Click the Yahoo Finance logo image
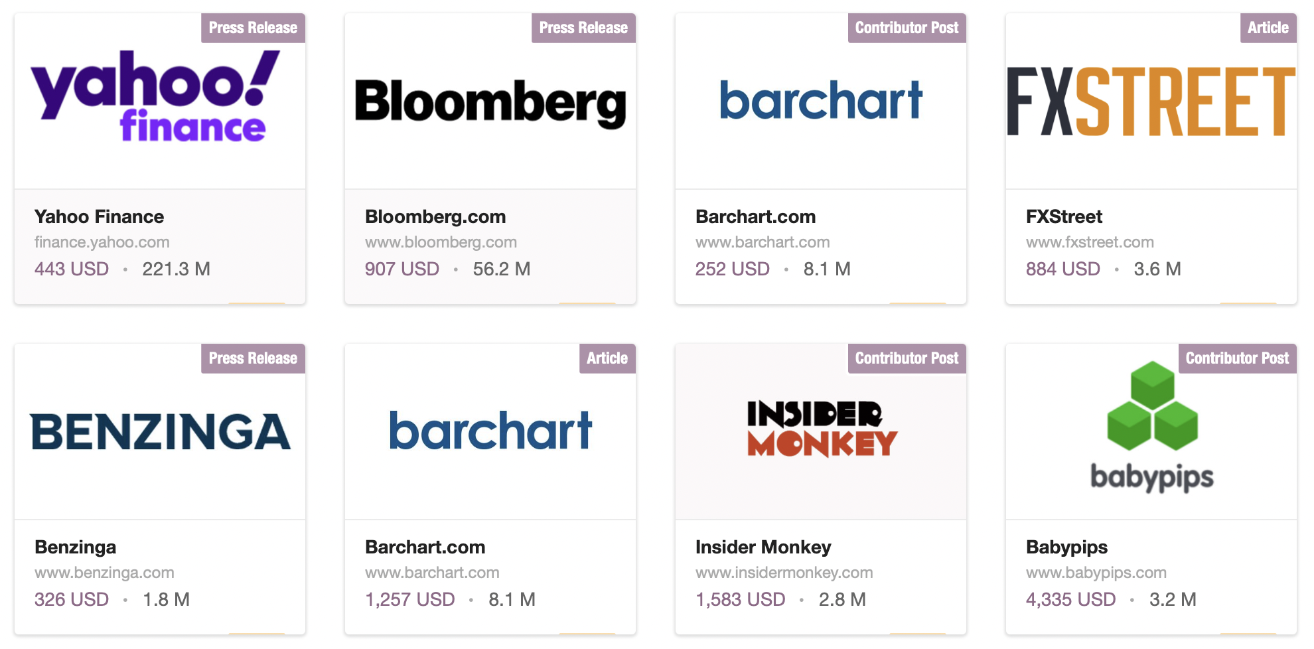1314x649 pixels. pos(157,97)
